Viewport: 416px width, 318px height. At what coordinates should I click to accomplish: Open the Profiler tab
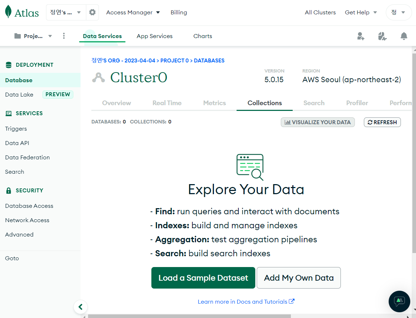tap(357, 103)
